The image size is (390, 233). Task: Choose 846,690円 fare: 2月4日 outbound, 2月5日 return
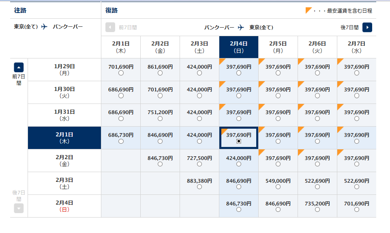click(x=278, y=209)
